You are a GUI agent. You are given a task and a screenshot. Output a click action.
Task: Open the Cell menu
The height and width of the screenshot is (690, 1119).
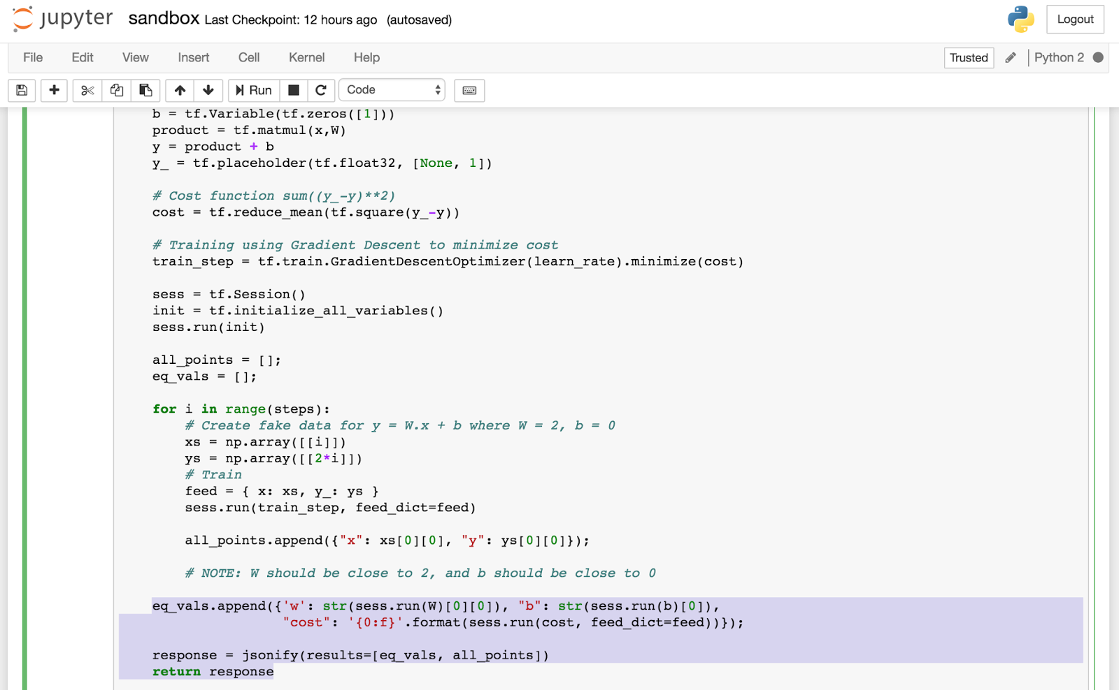[x=248, y=57]
